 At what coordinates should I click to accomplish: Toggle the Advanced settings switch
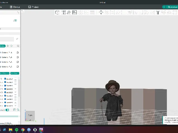[x=7, y=110]
